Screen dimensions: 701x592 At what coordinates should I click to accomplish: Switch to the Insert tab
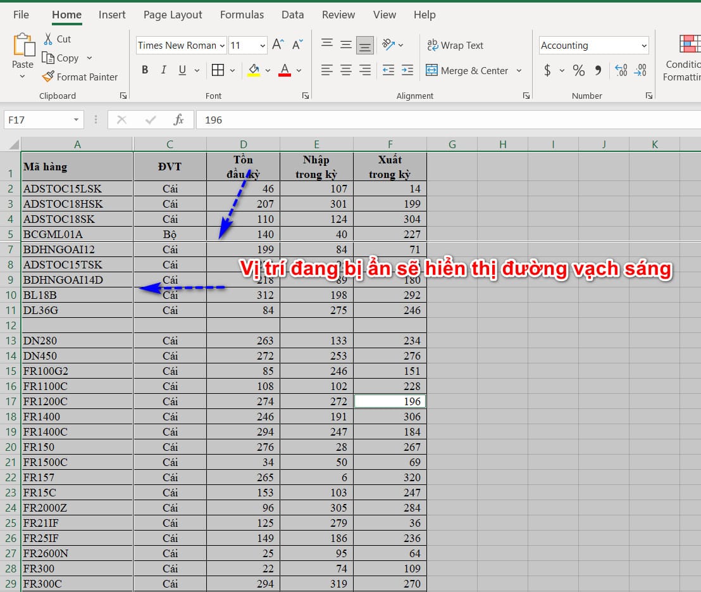(x=112, y=15)
